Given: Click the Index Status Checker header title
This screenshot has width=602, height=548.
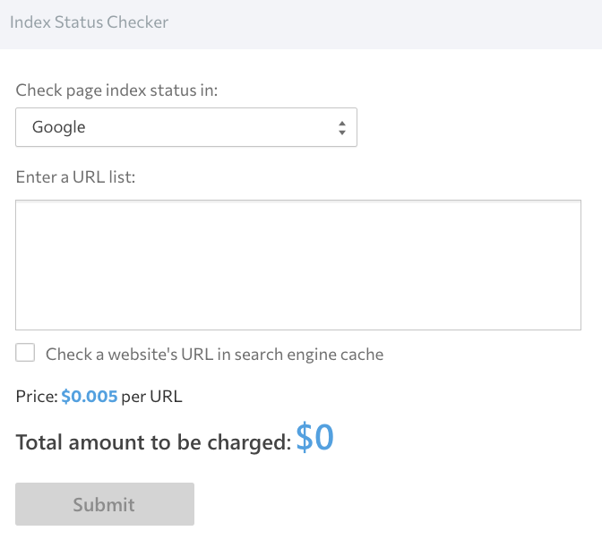Looking at the screenshot, I should click(x=89, y=21).
